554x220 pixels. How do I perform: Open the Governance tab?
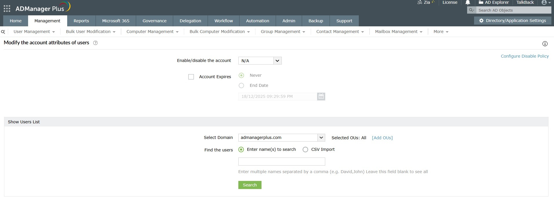point(154,21)
